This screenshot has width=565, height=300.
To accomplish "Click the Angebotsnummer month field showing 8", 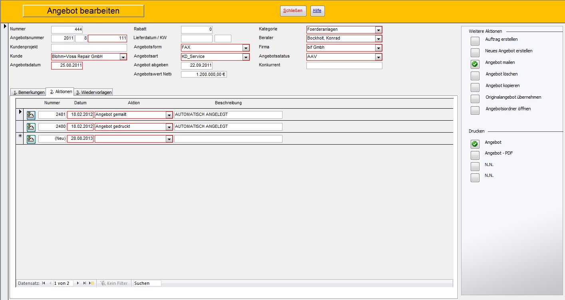I will click(81, 39).
